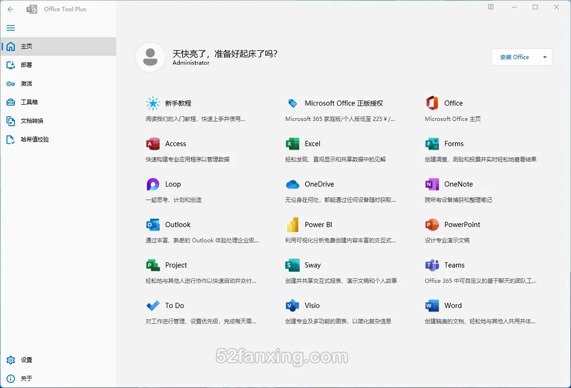The image size is (571, 388).
Task: Click the text 设计专业演示文稿
Action: pyautogui.click(x=447, y=240)
